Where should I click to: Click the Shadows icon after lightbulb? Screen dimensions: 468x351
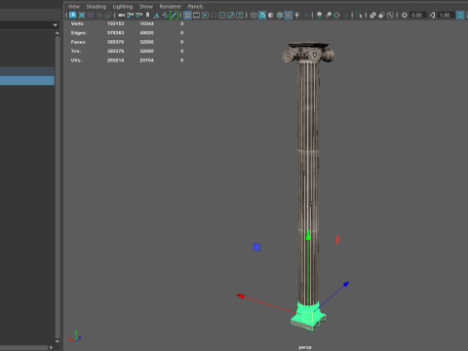(306, 15)
